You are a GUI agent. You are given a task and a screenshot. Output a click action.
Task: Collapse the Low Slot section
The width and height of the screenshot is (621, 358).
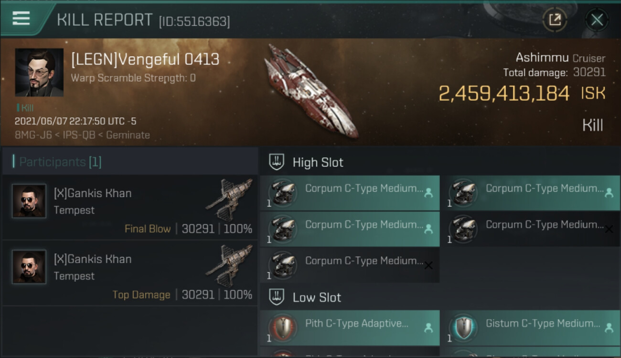click(277, 297)
